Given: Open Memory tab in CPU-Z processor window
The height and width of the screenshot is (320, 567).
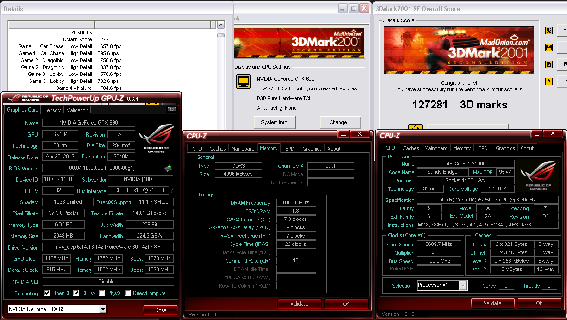Looking at the screenshot, I should [462, 148].
